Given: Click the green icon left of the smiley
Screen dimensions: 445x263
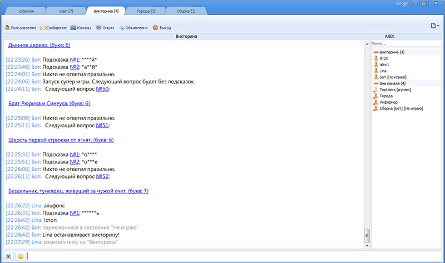Looking at the screenshot, I should click(8, 256).
